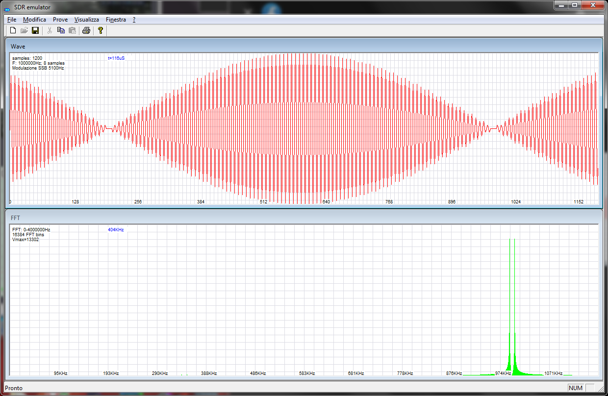Click the New document toolbar icon
The image size is (608, 396).
13,31
